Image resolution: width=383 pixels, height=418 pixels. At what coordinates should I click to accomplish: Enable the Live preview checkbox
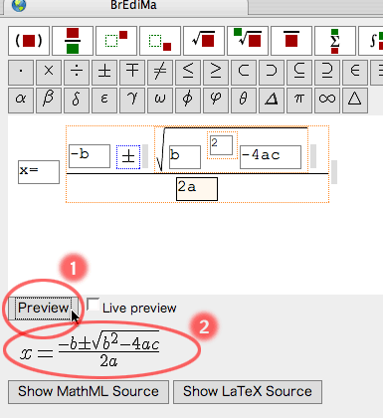coord(93,305)
